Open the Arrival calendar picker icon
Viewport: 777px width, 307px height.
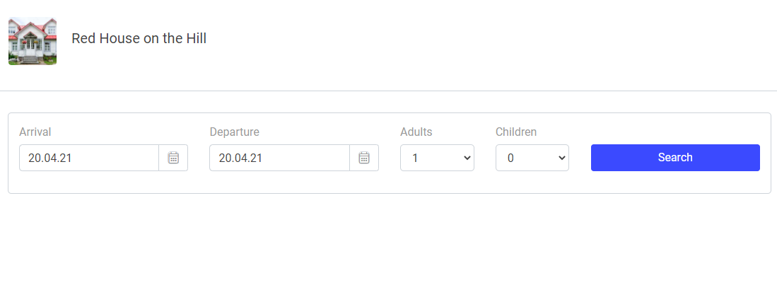pyautogui.click(x=173, y=158)
